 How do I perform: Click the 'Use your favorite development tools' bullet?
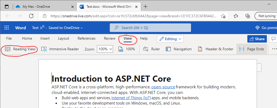121,103
